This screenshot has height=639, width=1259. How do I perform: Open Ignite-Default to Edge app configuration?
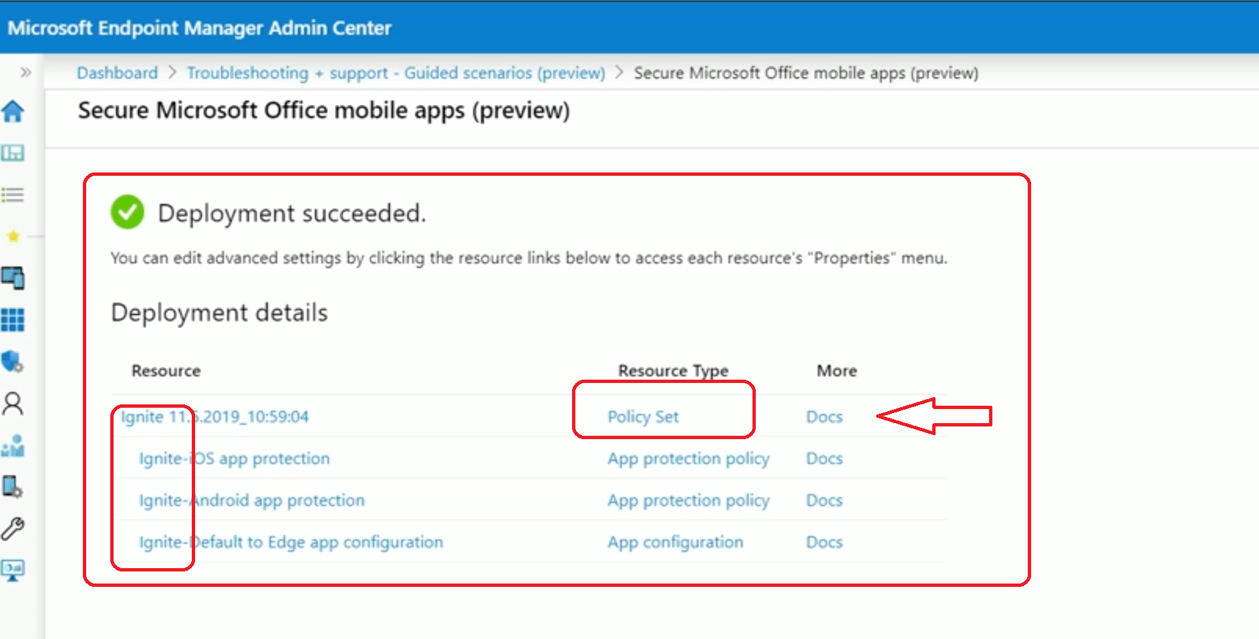(x=291, y=542)
